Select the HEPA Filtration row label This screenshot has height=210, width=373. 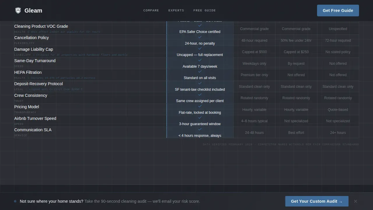28,72
